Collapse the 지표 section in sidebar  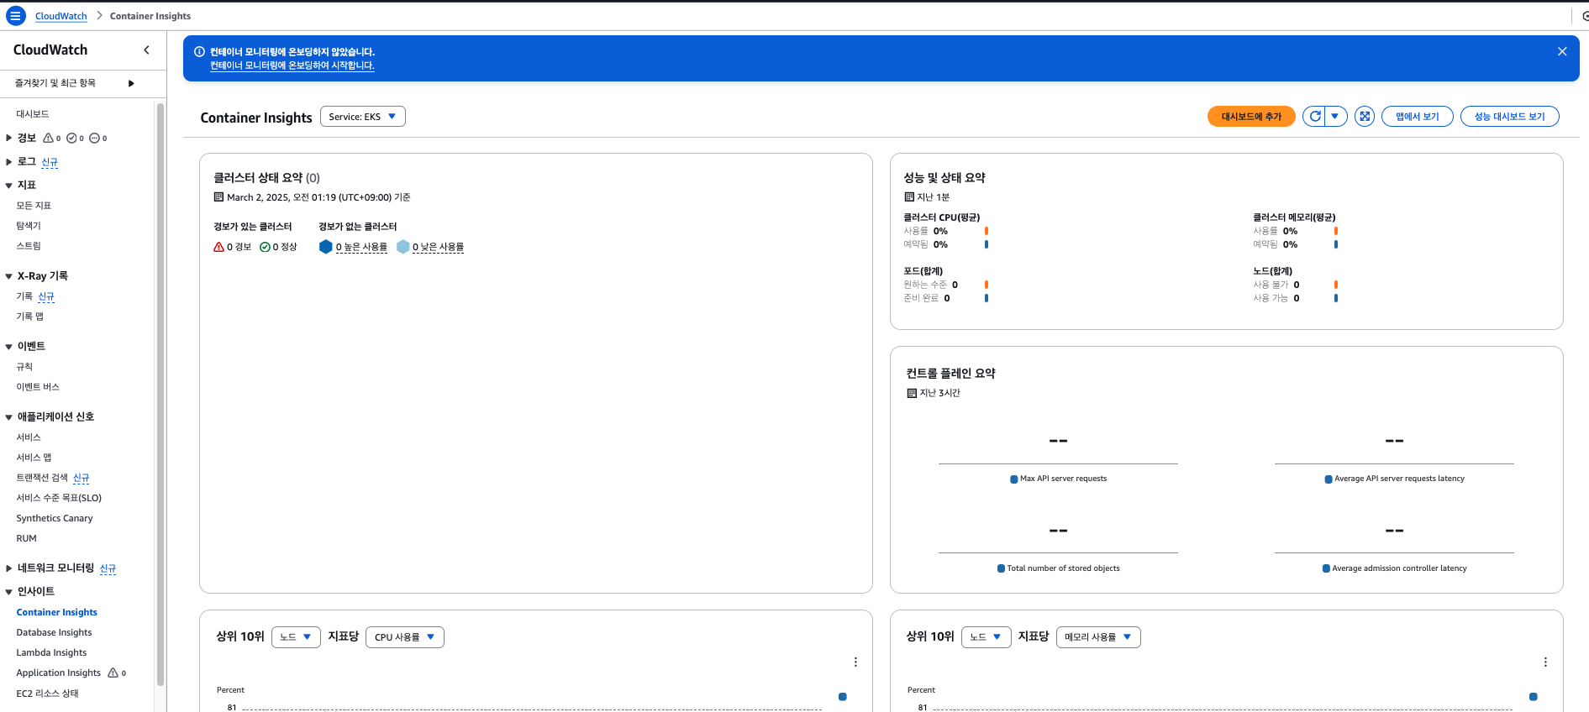tap(9, 186)
